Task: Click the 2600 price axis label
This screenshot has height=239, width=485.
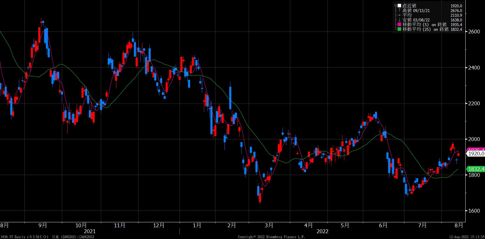Action: (x=474, y=32)
